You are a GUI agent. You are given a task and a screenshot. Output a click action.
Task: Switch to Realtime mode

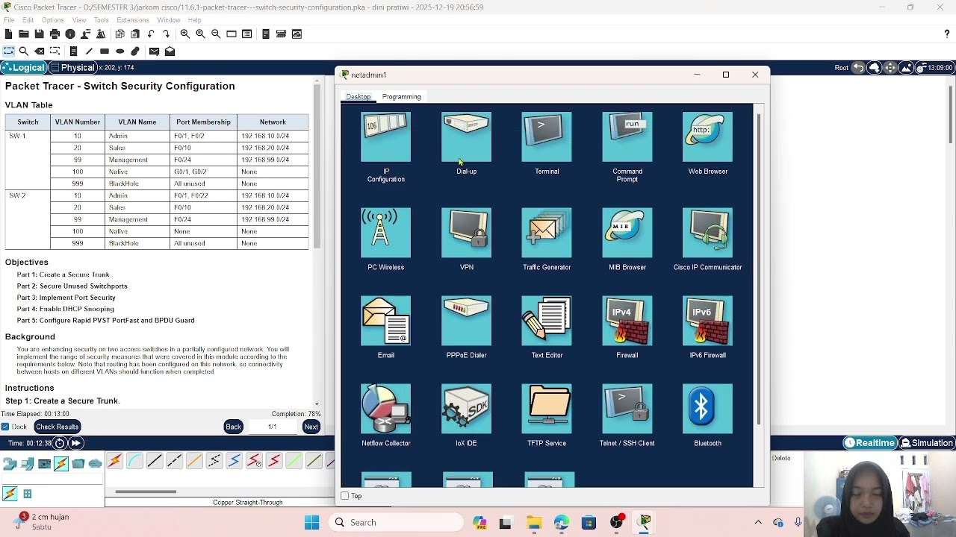coord(870,443)
